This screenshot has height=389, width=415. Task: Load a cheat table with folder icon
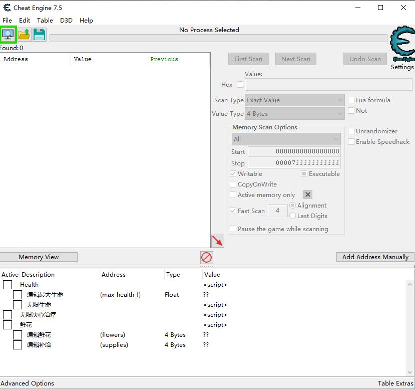coord(25,35)
